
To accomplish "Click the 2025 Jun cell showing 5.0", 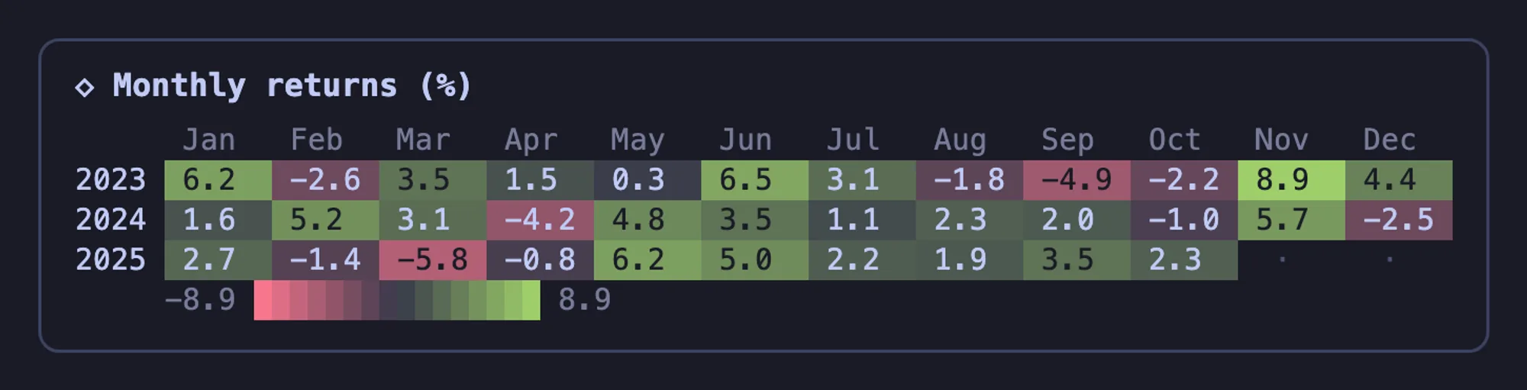I will 754,259.
